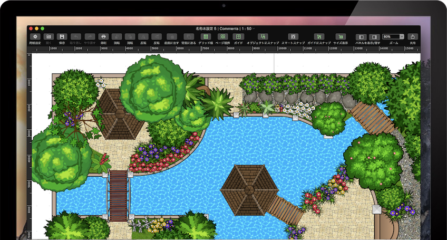The width and height of the screenshot is (447, 240).
Task: Disable オブジェクトにスナップ object snapping
Action: click(x=263, y=36)
